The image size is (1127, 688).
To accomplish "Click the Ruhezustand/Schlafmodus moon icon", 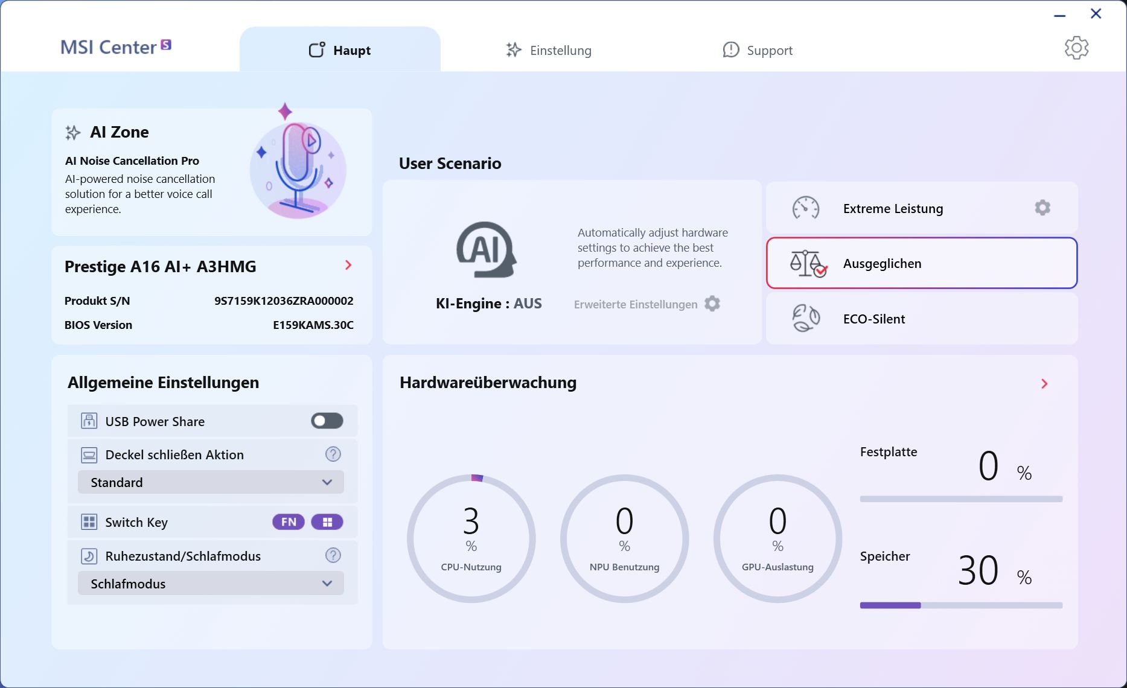I will pos(89,556).
